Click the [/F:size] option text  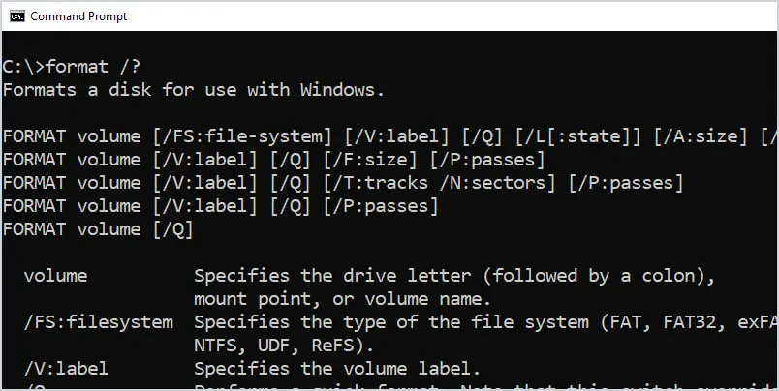(371, 160)
